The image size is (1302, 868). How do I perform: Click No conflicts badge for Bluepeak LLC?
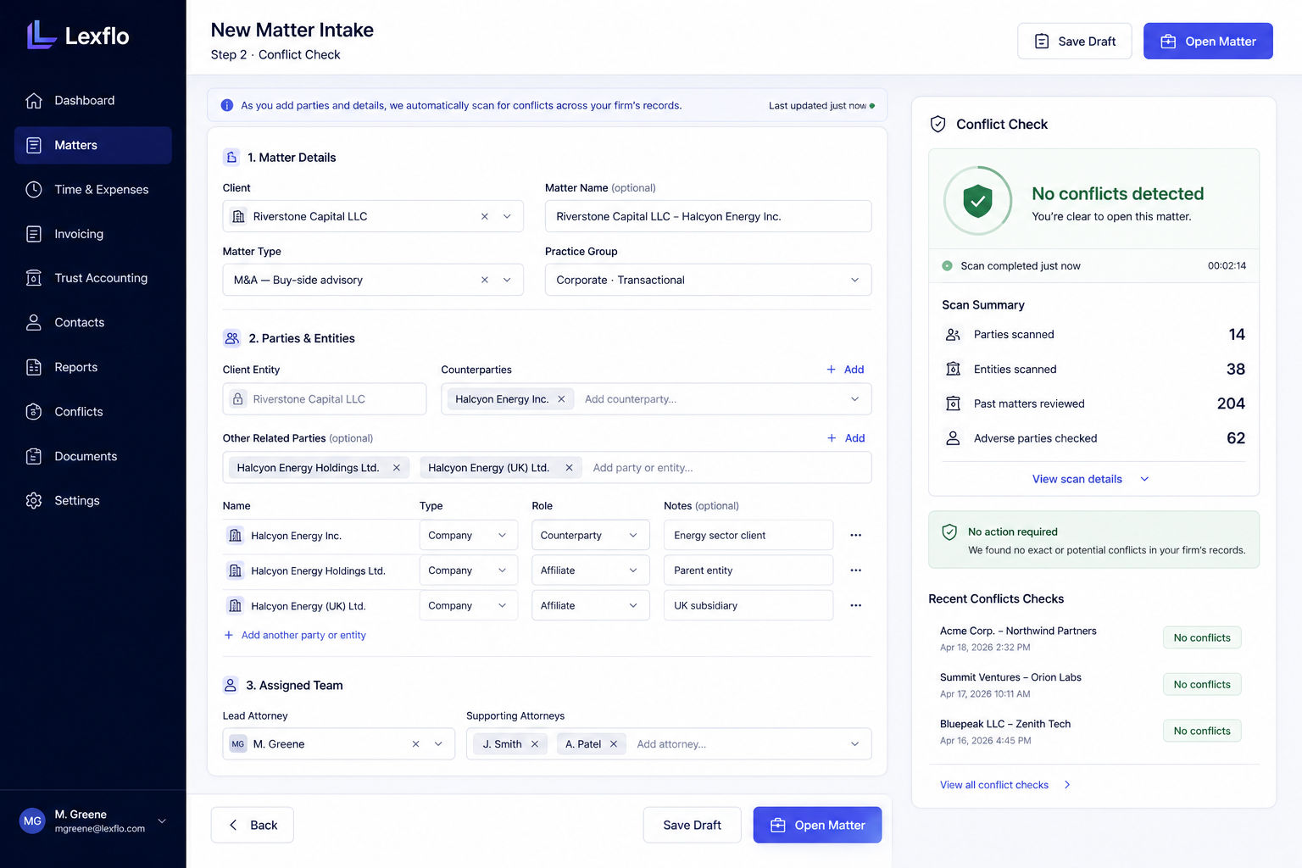pyautogui.click(x=1202, y=731)
